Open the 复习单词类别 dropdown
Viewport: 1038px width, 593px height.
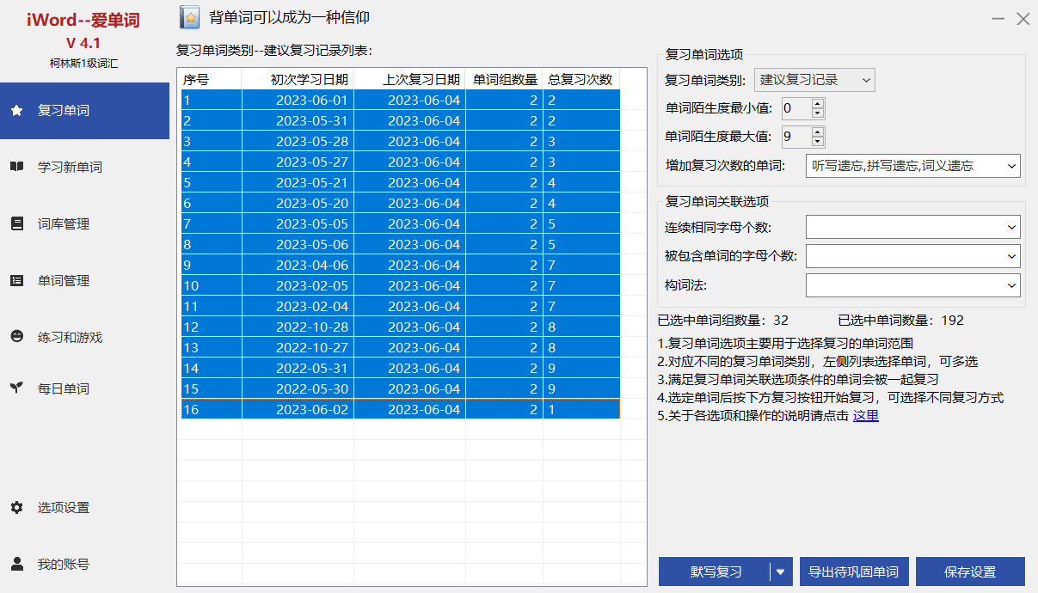point(814,81)
